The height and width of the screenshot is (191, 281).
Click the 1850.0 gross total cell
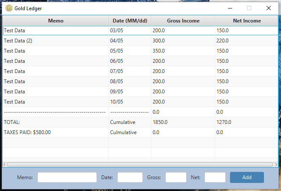pyautogui.click(x=183, y=122)
